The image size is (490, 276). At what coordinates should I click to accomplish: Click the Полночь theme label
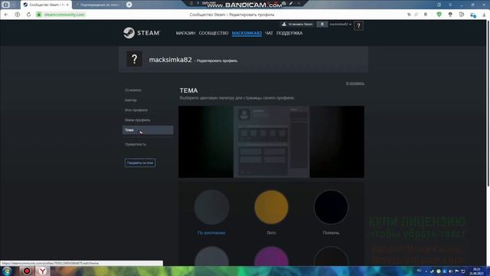pyautogui.click(x=331, y=233)
